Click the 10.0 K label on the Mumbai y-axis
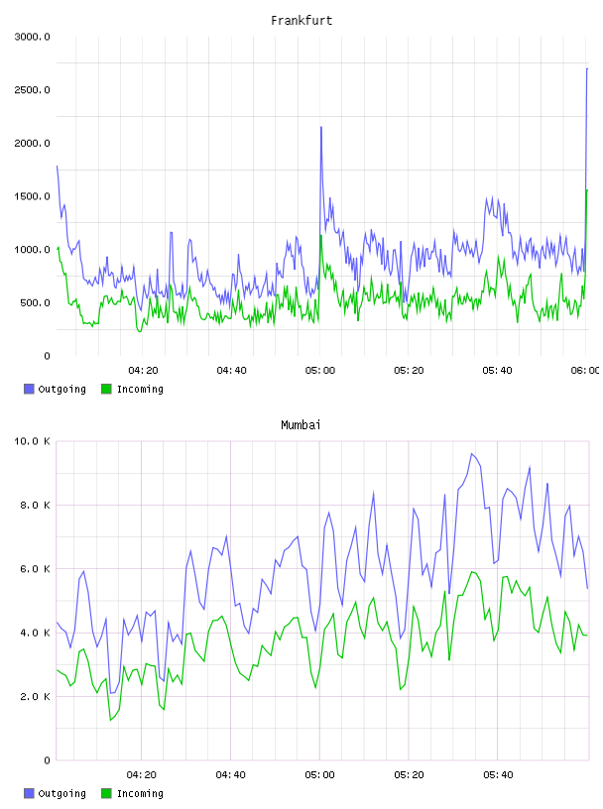 (32, 441)
